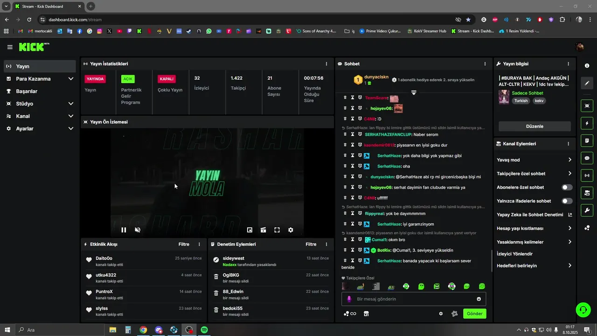The width and height of the screenshot is (597, 336).
Task: Open Kanal Eylemleri three-dot menu
Action: [568, 144]
